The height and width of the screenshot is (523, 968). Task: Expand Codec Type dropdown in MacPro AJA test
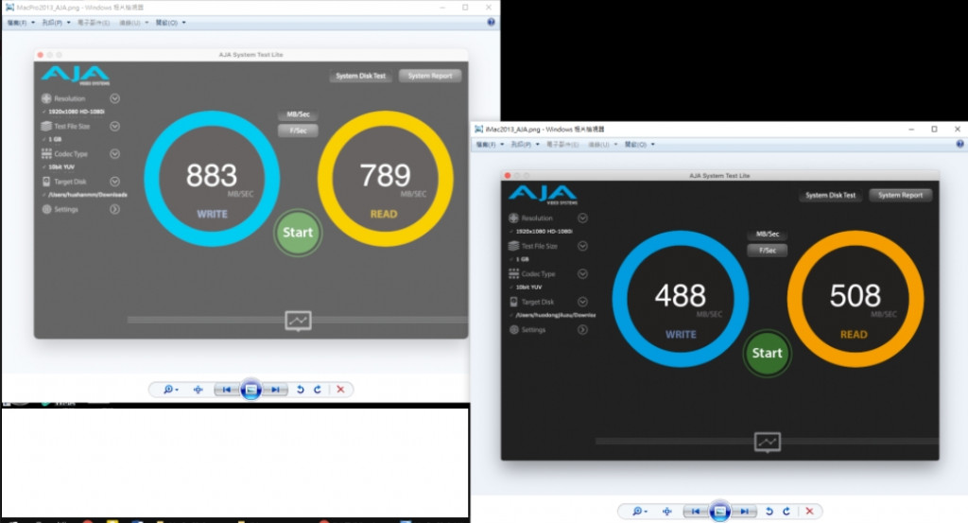click(114, 154)
